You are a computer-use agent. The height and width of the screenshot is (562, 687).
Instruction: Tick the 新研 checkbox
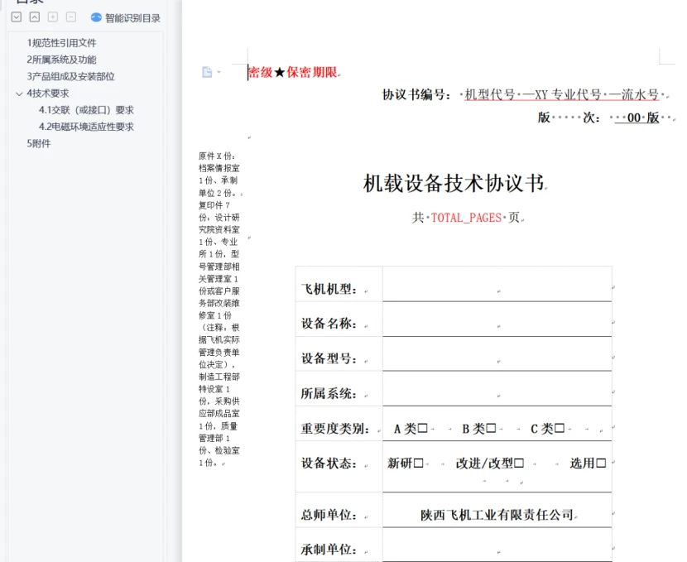click(x=419, y=463)
